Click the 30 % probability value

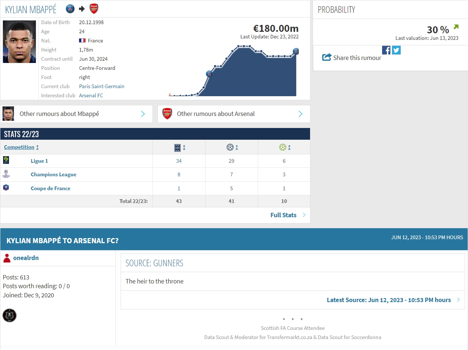[438, 30]
